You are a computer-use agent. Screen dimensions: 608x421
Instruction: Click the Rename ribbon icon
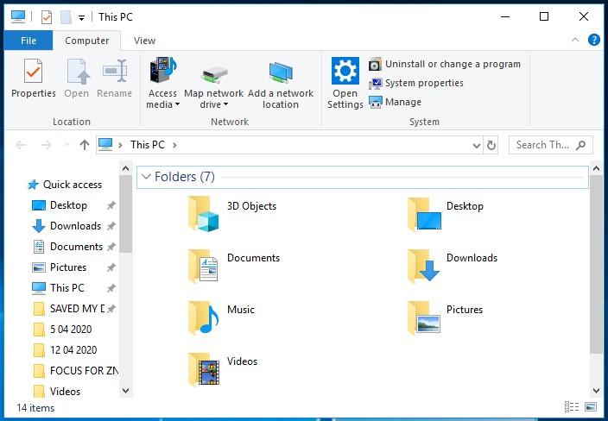[x=114, y=71]
